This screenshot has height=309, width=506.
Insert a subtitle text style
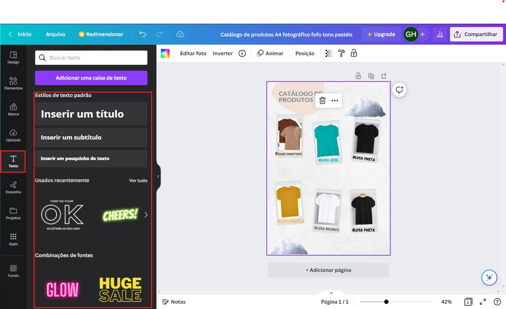point(91,138)
